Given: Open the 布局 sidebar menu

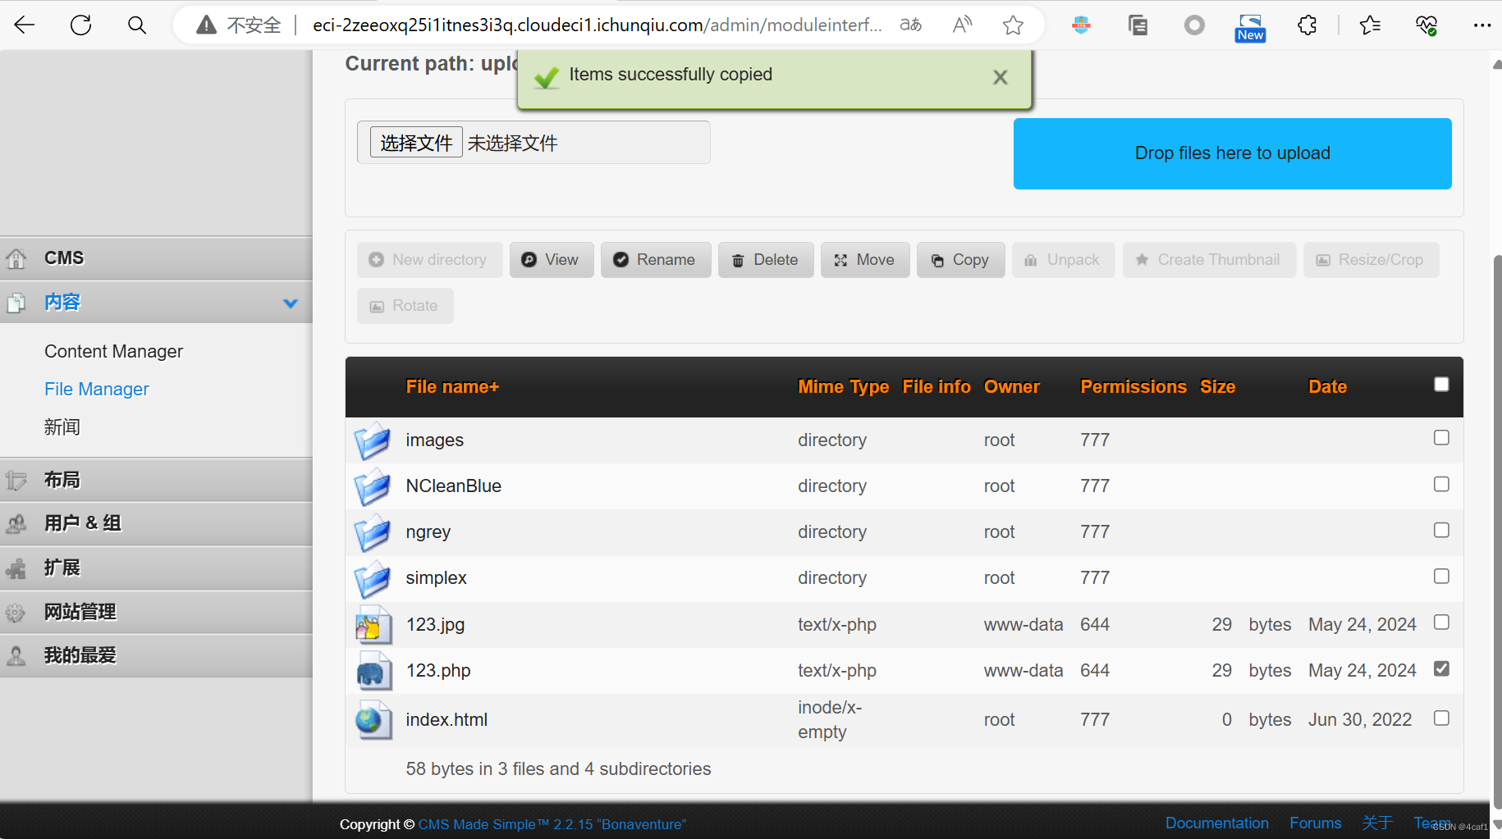Looking at the screenshot, I should click(61, 479).
